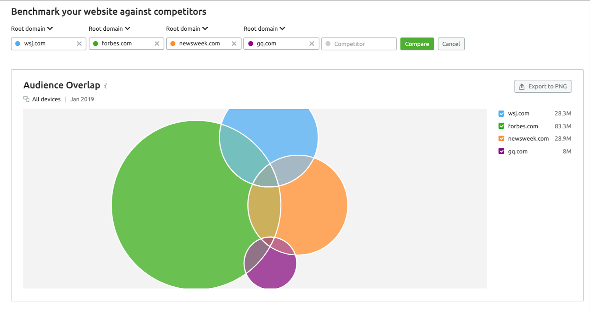This screenshot has width=590, height=317.
Task: Clear newsweek.com using the X icon
Action: click(234, 44)
